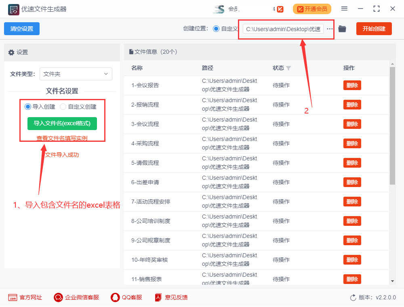Toggle fullscreen window icon
404x307 pixels.
pos(376,9)
